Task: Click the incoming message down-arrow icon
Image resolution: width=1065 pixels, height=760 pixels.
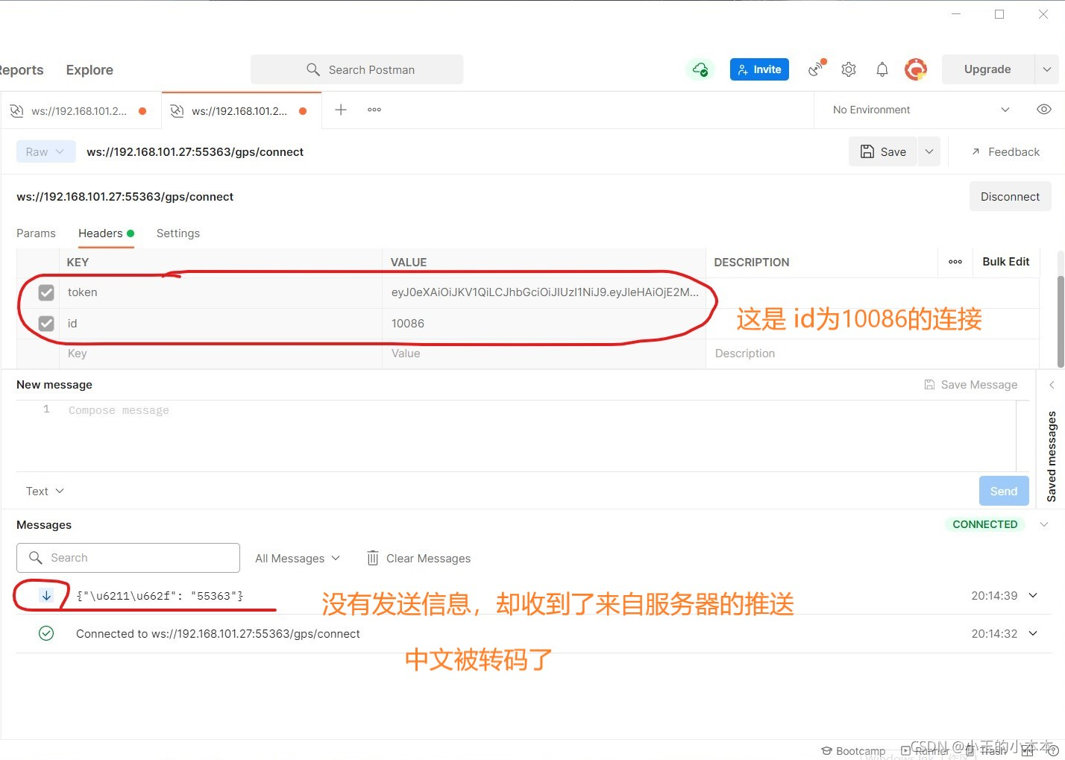Action: [x=46, y=595]
